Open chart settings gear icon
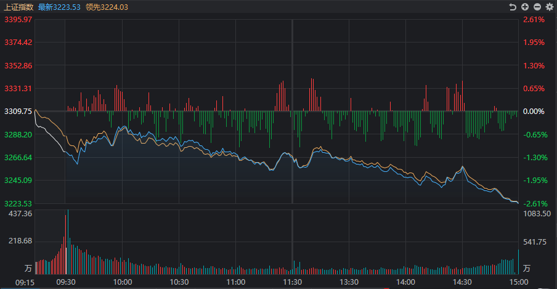The width and height of the screenshot is (557, 289). (x=550, y=7)
